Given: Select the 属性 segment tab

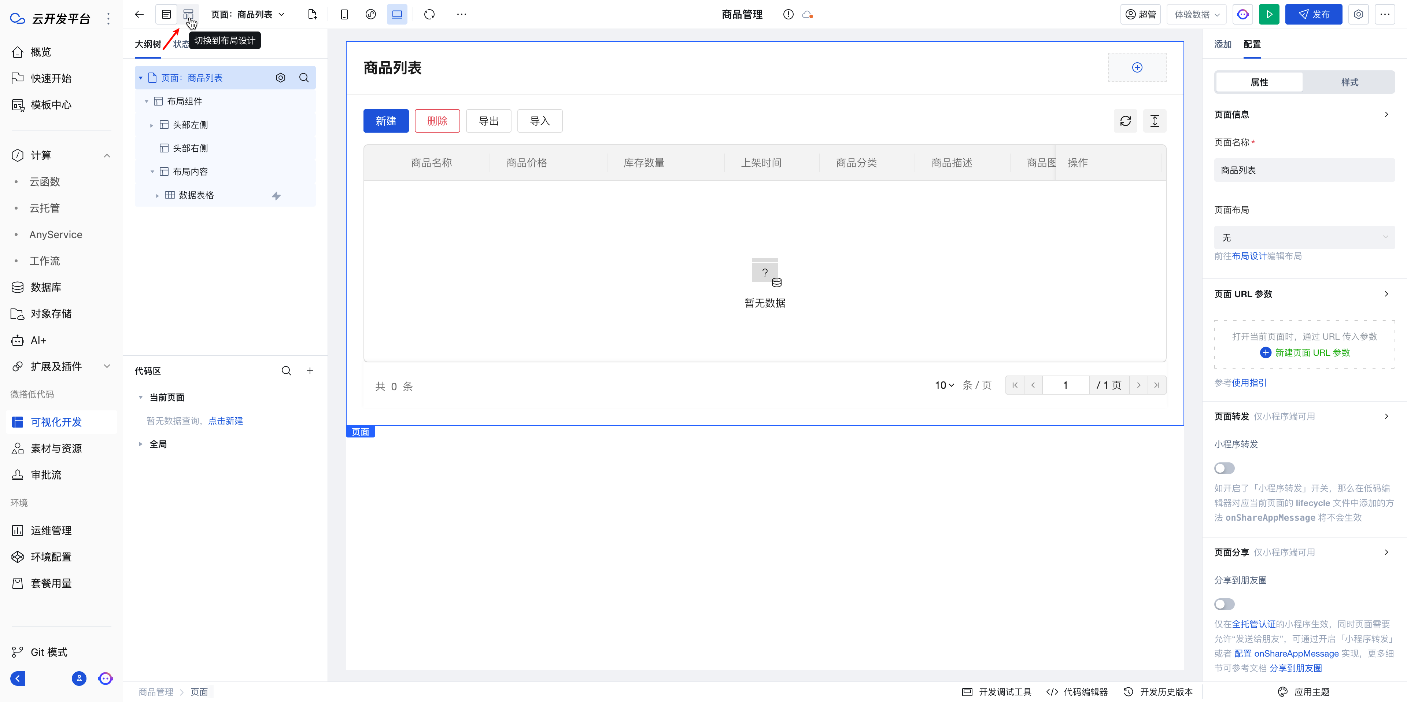Looking at the screenshot, I should 1259,82.
